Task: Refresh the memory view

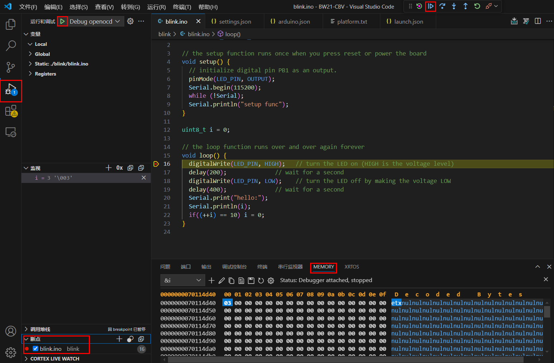Action: coord(261,280)
